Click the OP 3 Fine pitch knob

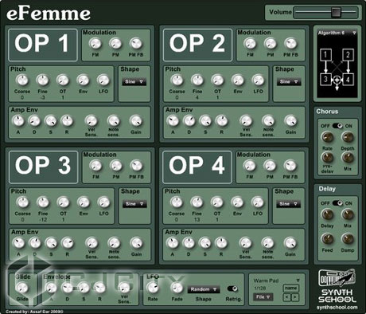[x=43, y=202]
